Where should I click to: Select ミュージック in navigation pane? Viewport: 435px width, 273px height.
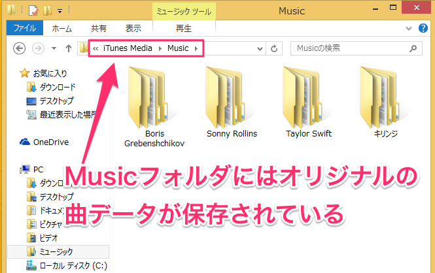[58, 251]
